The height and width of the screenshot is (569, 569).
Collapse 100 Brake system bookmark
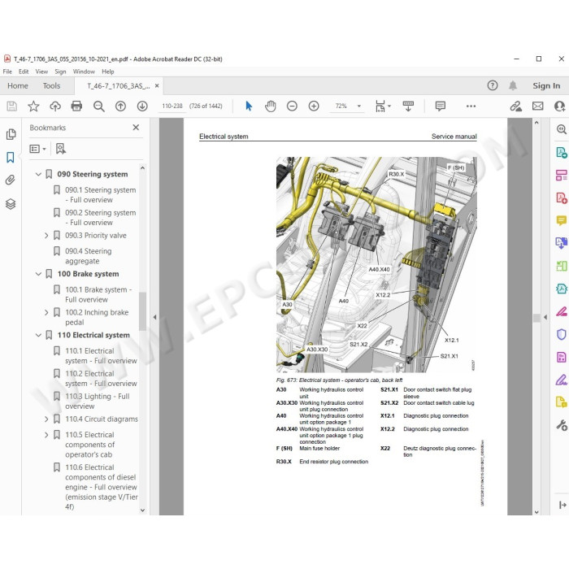point(38,274)
